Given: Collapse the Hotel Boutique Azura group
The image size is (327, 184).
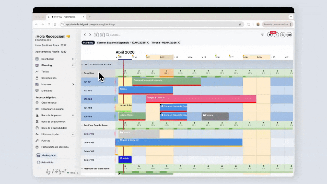Looking at the screenshot, I should (82, 64).
